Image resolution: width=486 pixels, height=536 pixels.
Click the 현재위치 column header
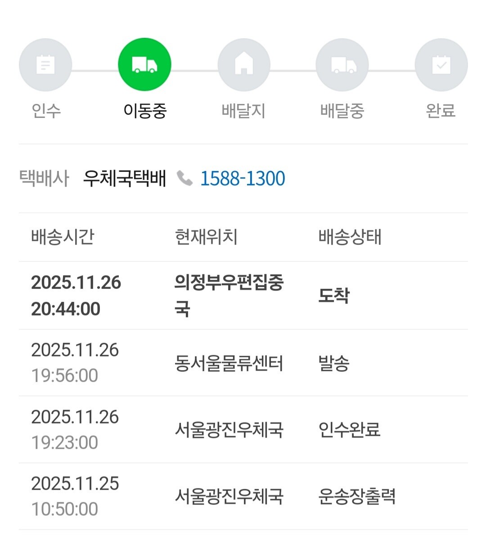[x=206, y=237]
